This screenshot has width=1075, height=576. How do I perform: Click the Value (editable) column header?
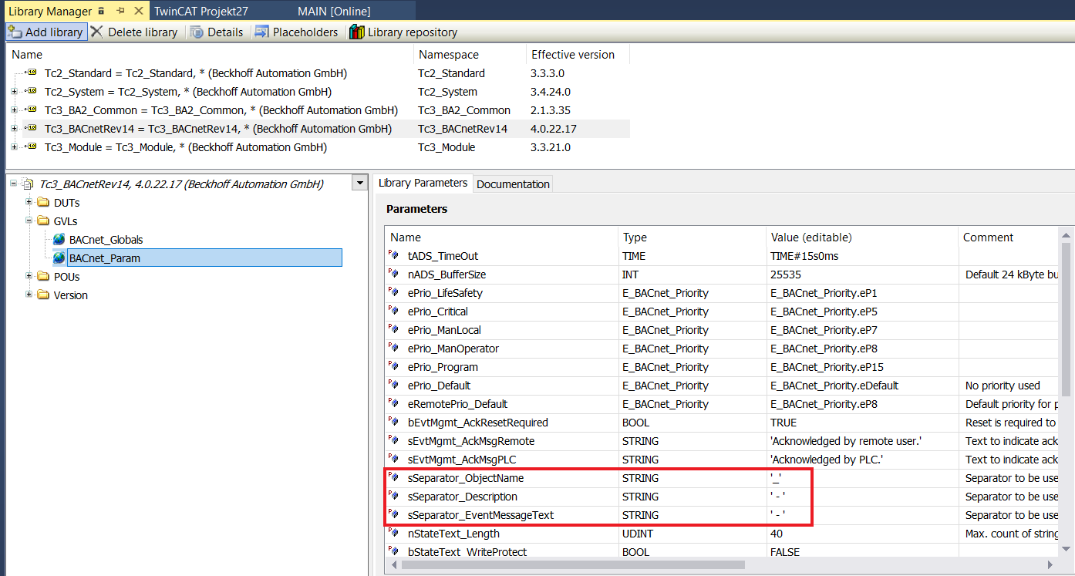(862, 237)
